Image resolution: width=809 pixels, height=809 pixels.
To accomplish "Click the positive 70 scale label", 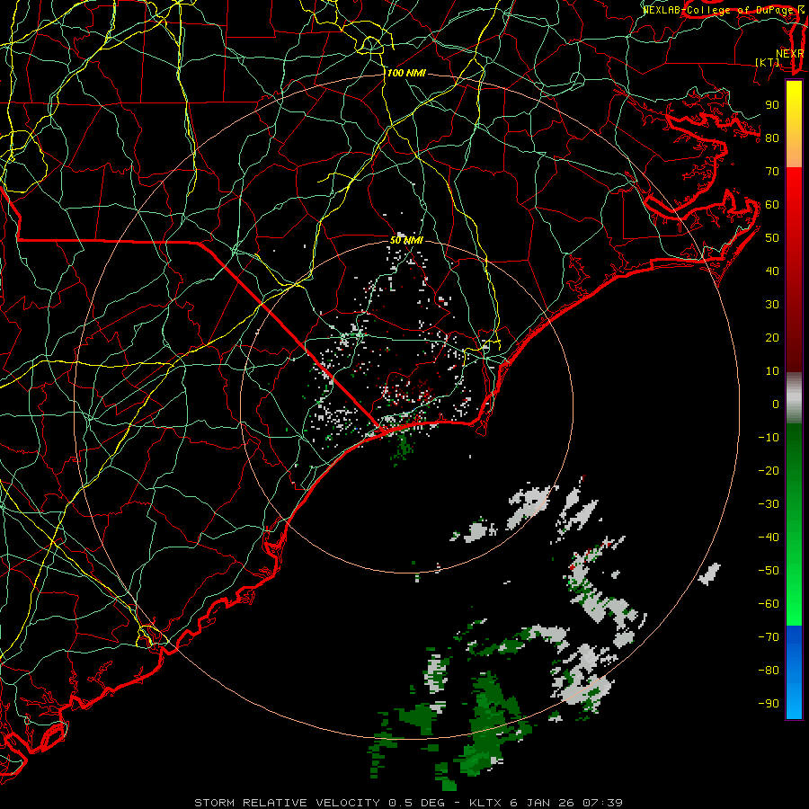I will pos(772,172).
